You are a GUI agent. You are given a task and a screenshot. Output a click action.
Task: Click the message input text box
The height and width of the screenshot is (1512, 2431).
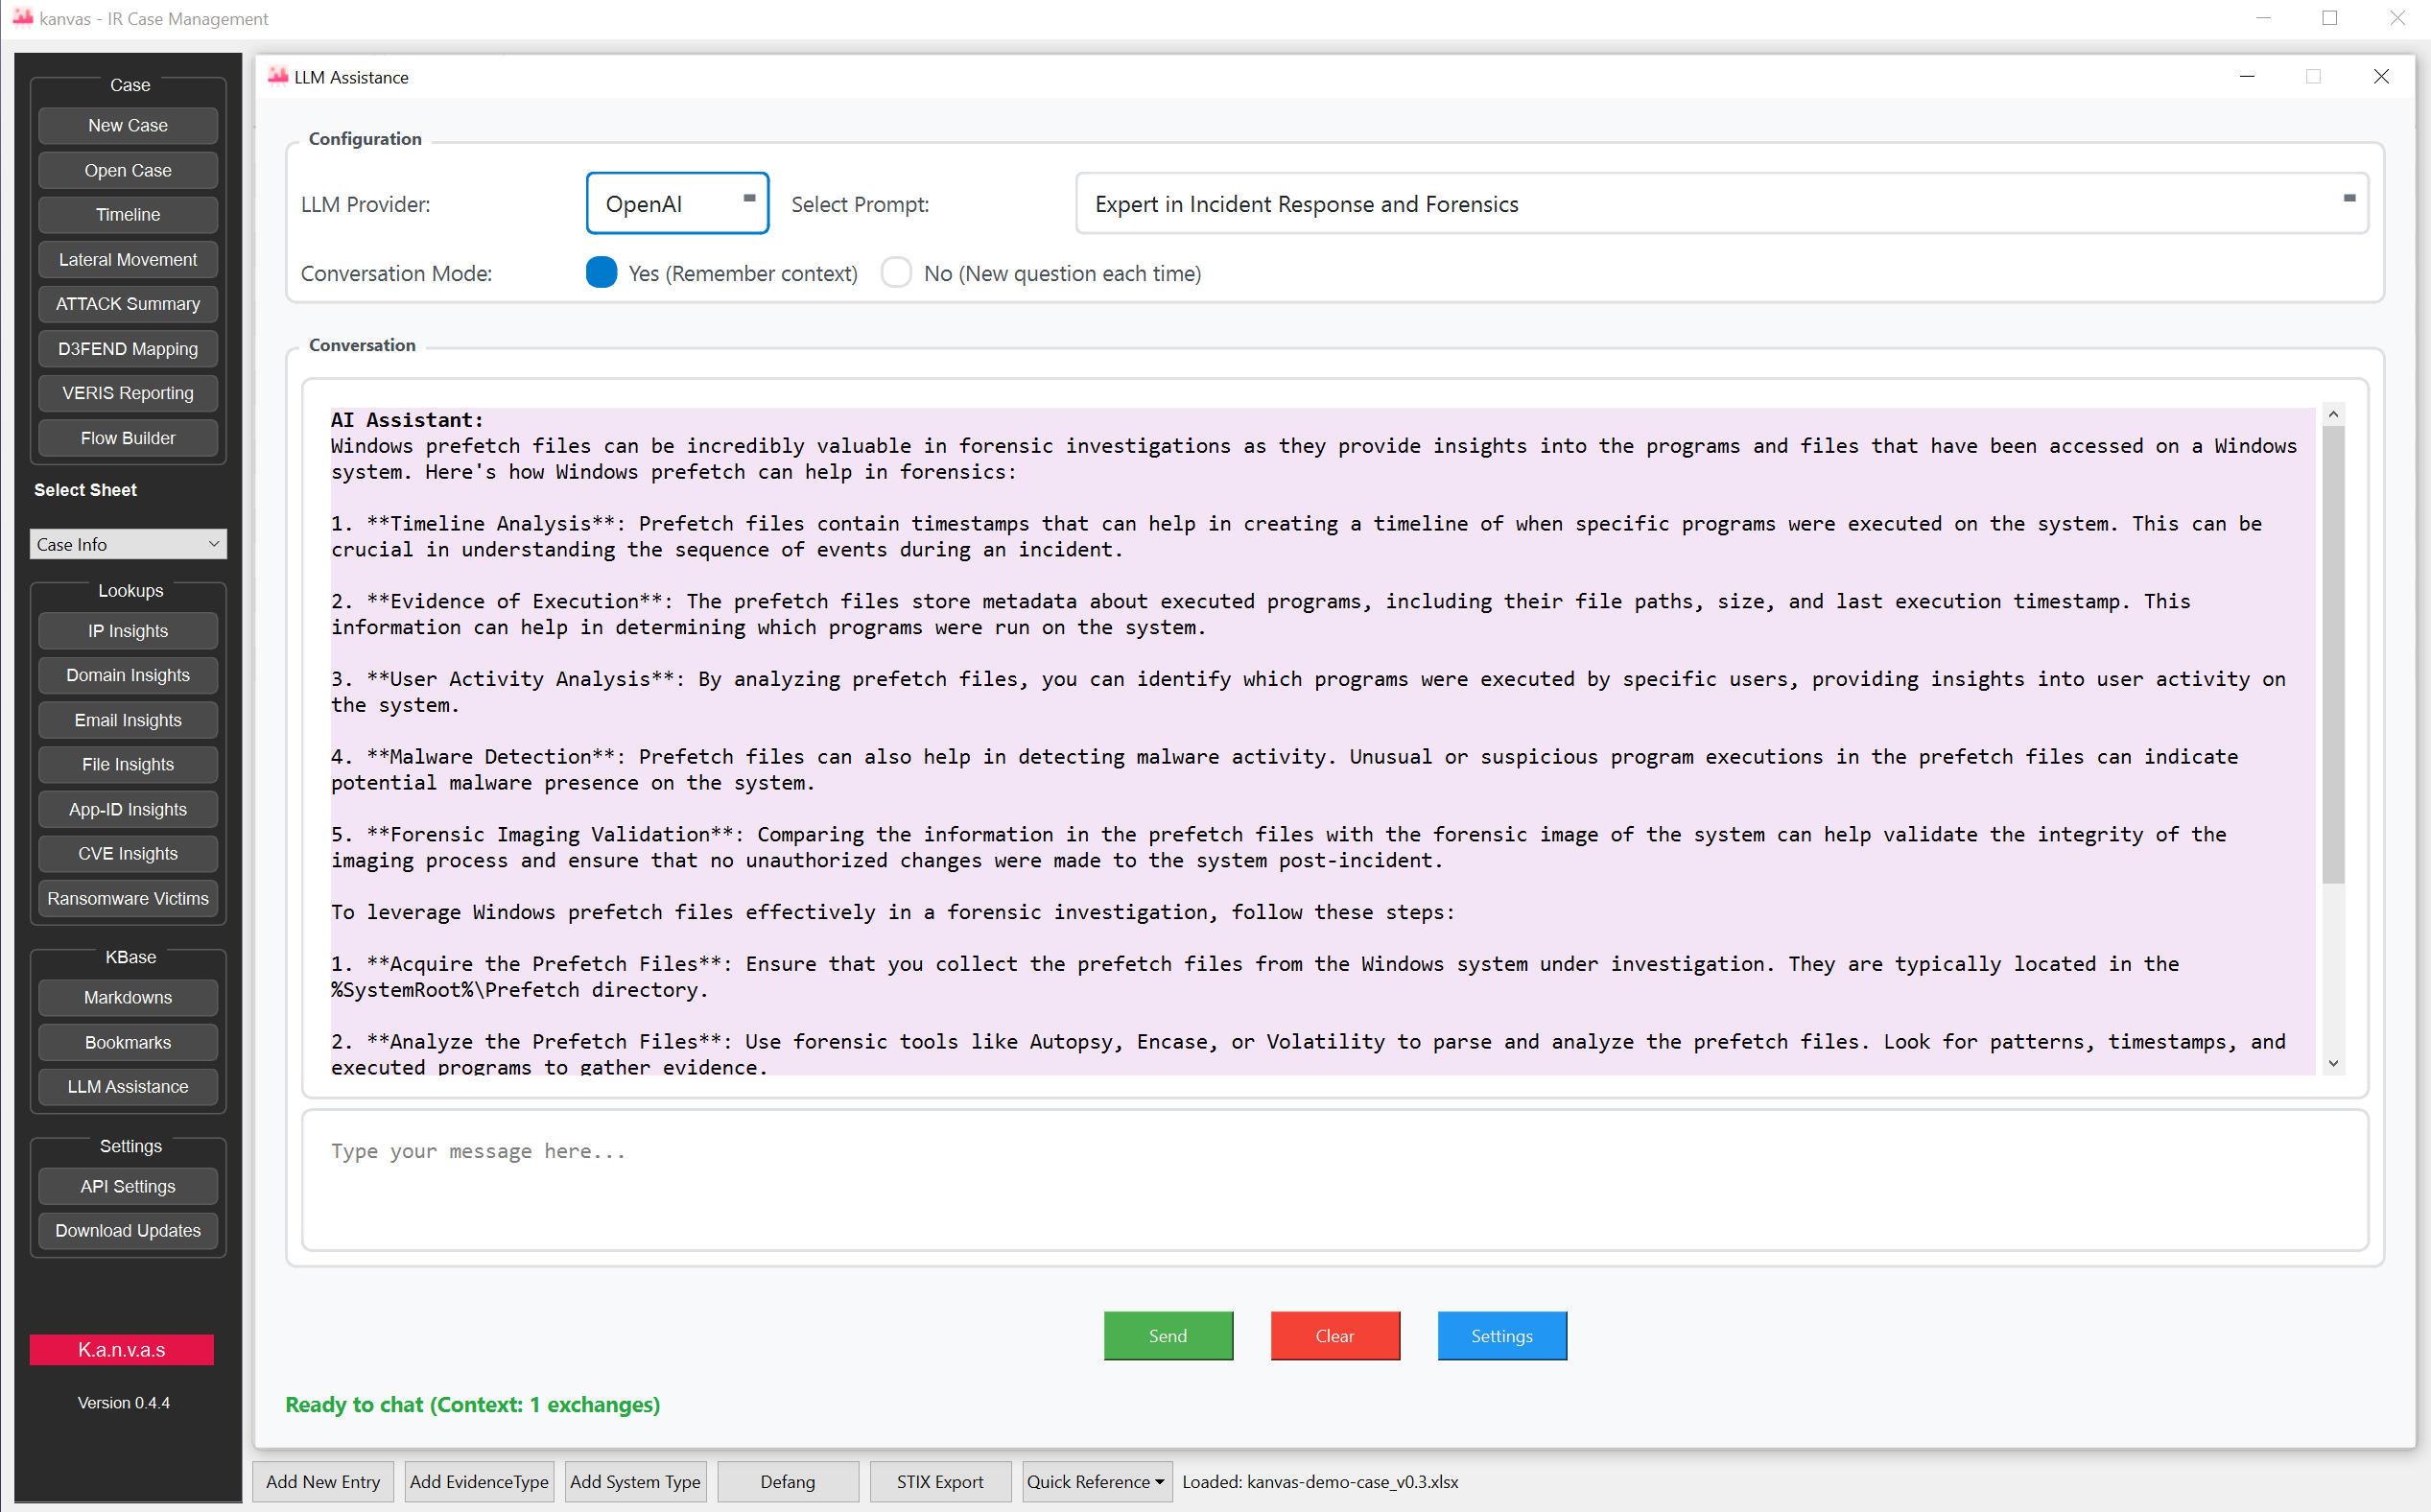[1334, 1180]
